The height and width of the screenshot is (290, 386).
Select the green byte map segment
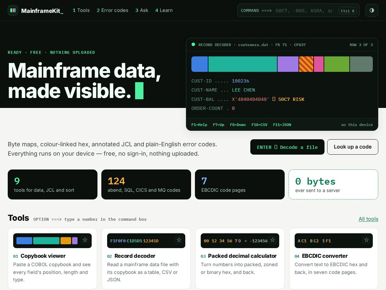click(337, 64)
